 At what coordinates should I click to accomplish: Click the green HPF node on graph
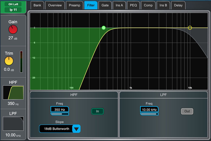(104, 28)
